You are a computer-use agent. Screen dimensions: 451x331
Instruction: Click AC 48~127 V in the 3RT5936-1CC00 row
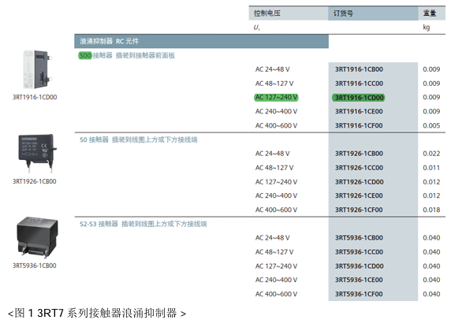point(274,252)
